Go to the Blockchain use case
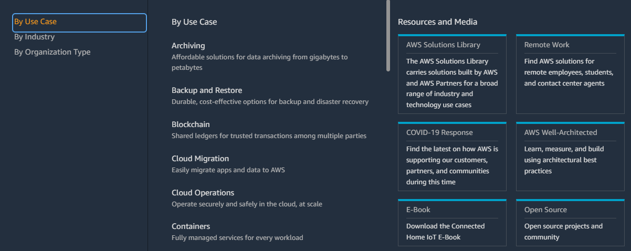 (x=191, y=124)
